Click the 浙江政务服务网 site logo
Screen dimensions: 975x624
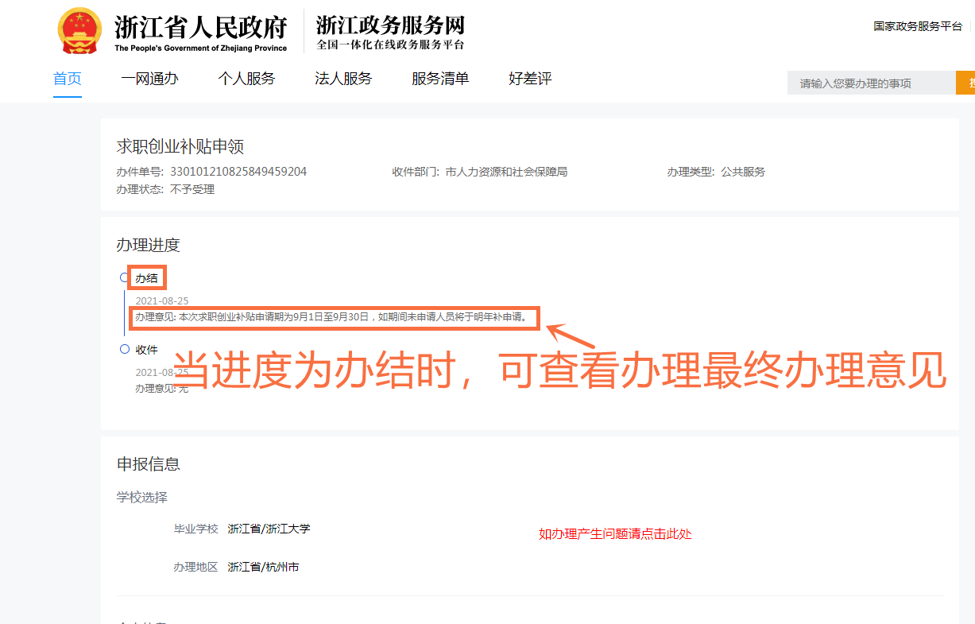point(390,32)
